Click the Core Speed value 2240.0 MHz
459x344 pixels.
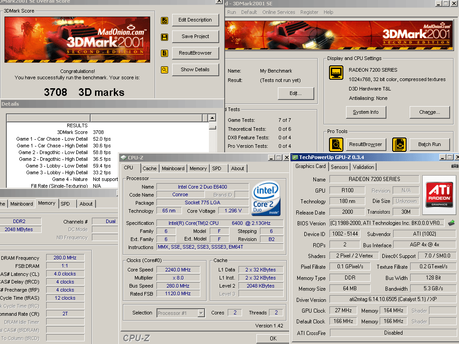[178, 270]
